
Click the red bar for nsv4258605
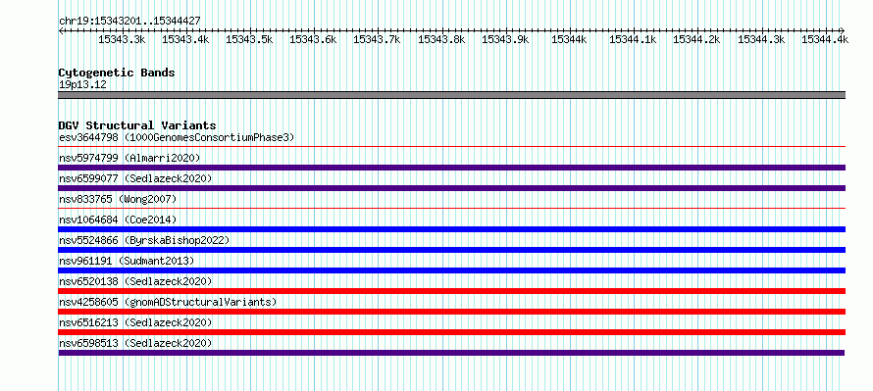click(x=452, y=312)
